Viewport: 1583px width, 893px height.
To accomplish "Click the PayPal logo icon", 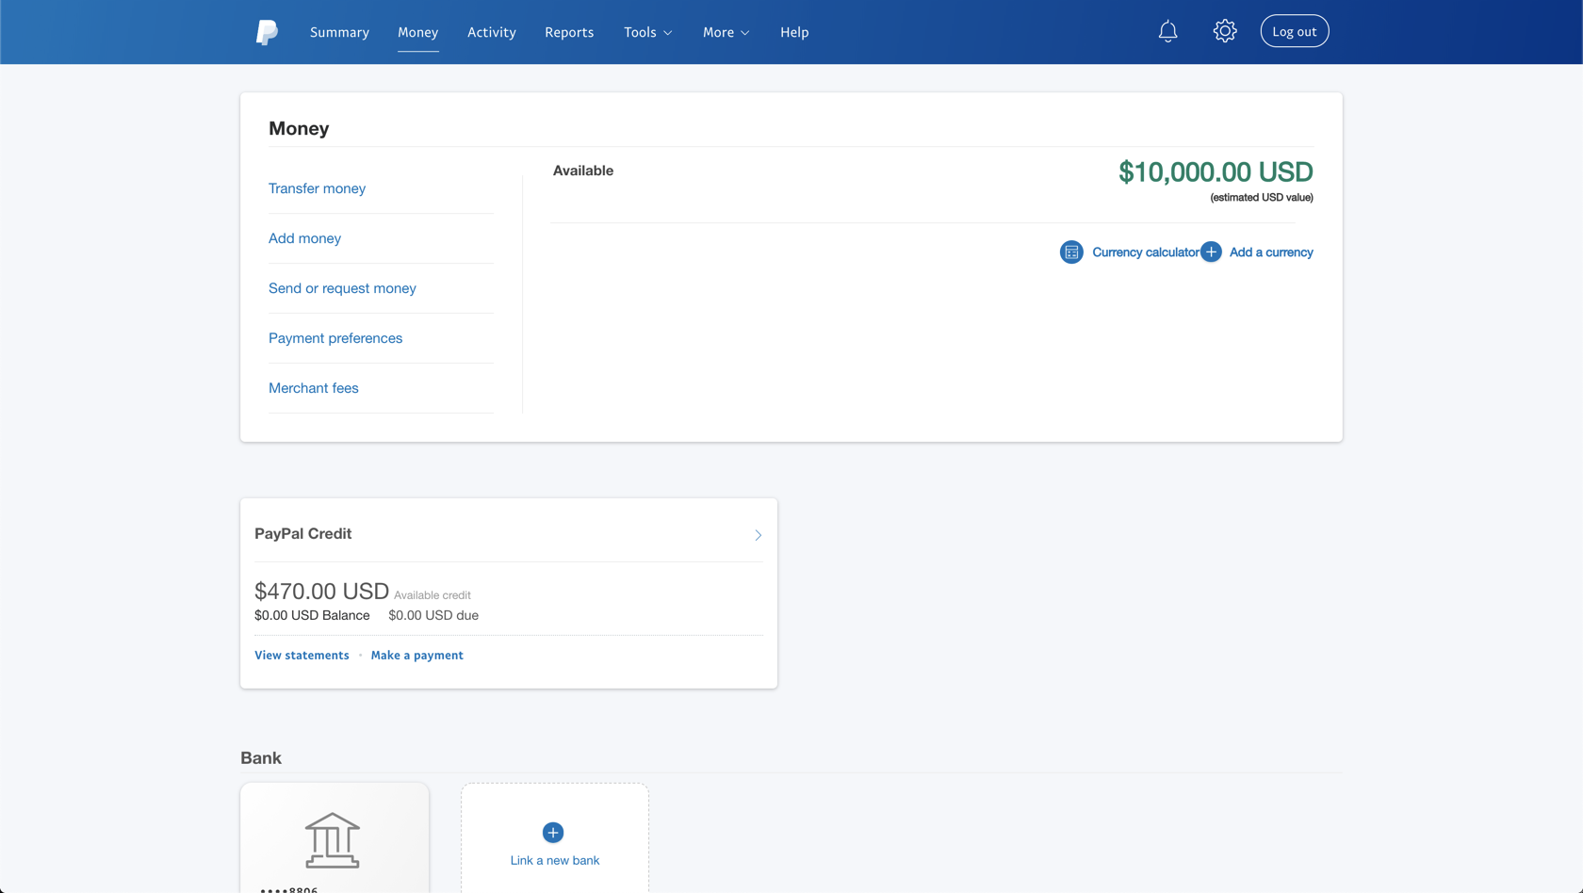I will click(x=267, y=32).
